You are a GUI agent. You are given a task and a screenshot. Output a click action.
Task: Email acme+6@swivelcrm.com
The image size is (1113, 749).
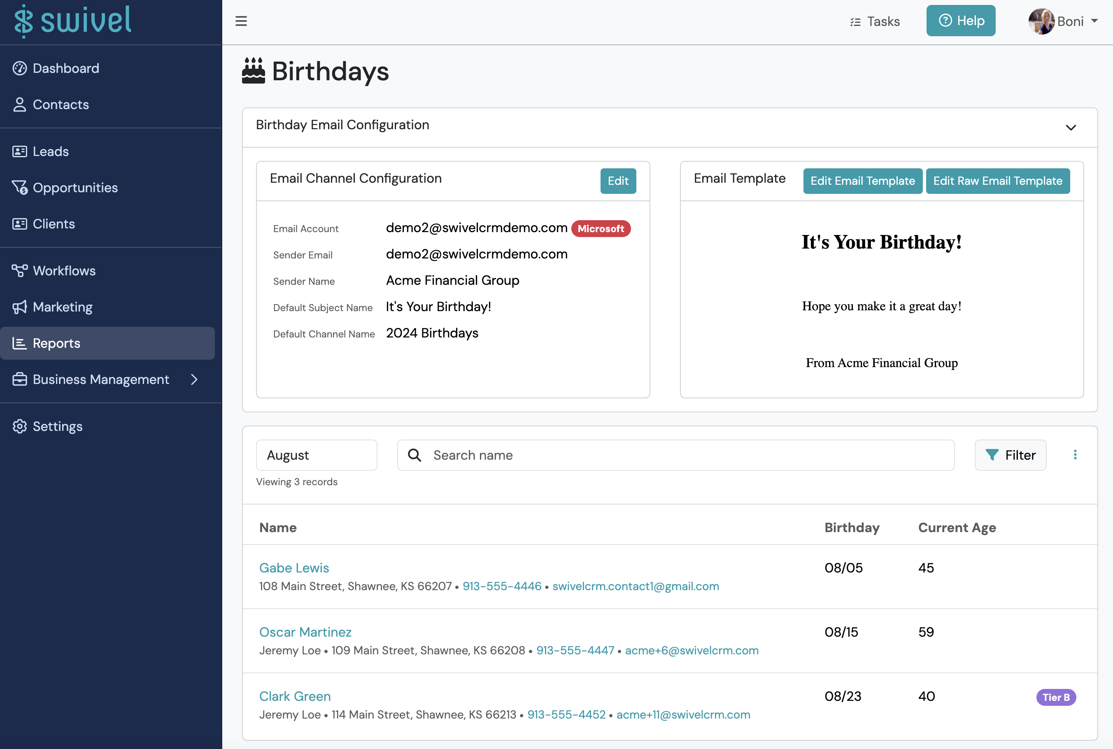tap(692, 651)
